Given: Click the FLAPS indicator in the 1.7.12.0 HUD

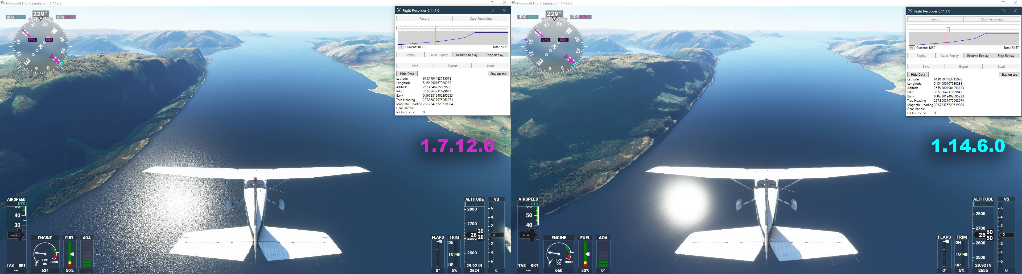Looking at the screenshot, I should point(438,254).
